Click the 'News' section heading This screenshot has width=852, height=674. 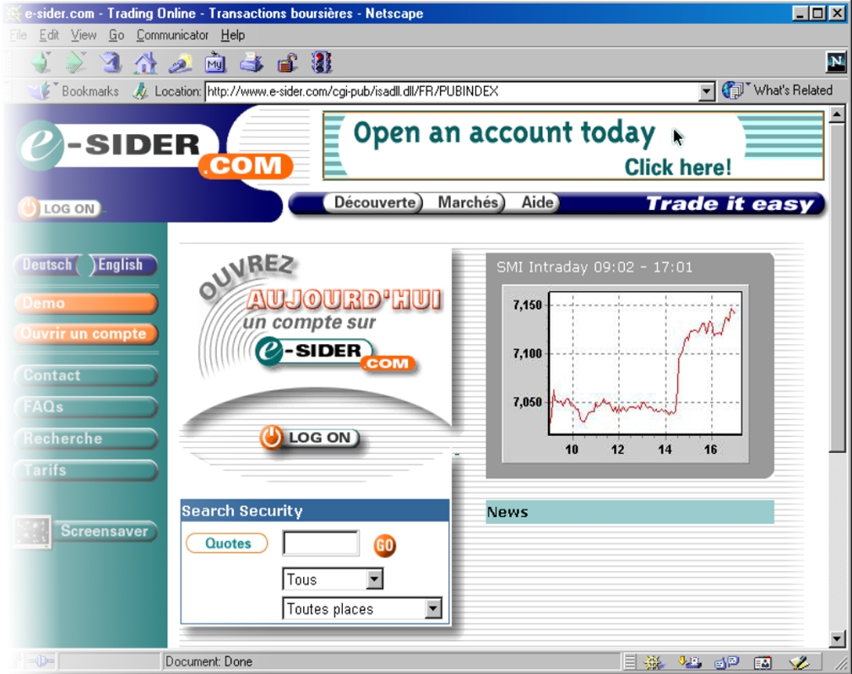(x=507, y=512)
